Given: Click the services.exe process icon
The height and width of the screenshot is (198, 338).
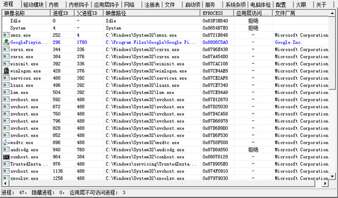Looking at the screenshot, I should point(6,78).
